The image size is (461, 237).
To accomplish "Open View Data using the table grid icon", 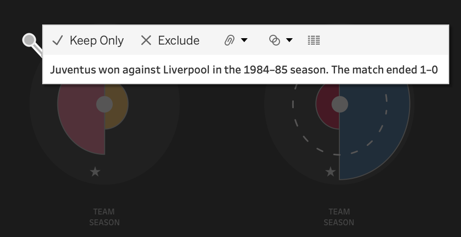I will point(314,41).
